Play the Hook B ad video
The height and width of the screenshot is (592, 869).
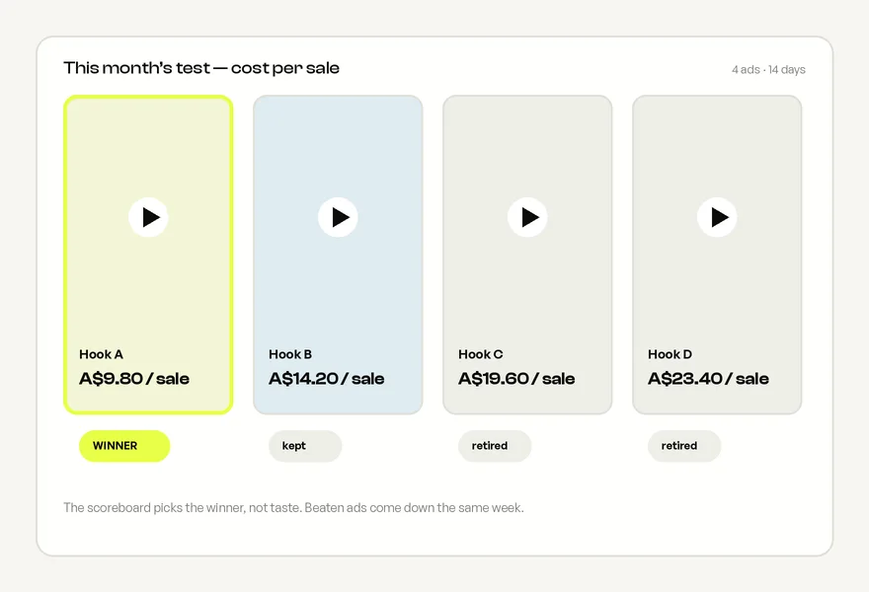338,217
